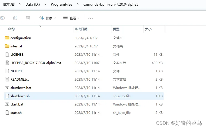Viewport: 206px width, 128px height.
Task: Select the LICENSE_BOOK text file icon
Action: [7, 63]
